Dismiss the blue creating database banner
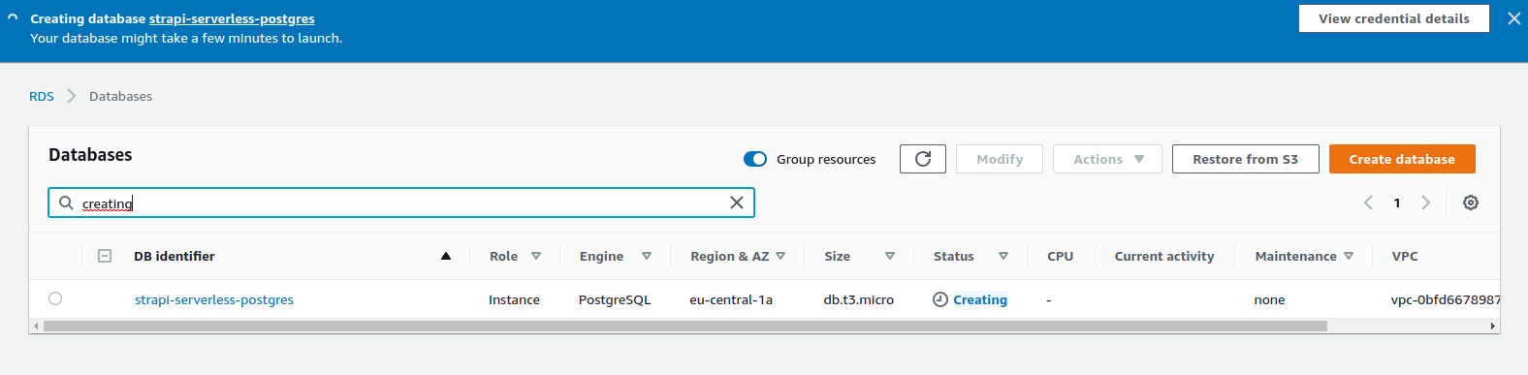This screenshot has width=1528, height=375. point(1513,18)
